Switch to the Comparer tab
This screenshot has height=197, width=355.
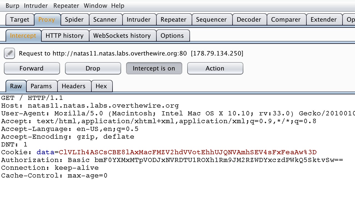point(286,19)
